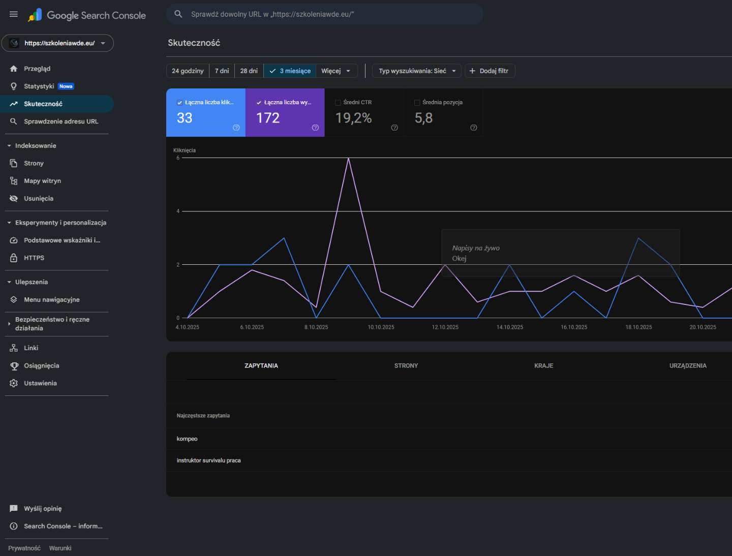Click the HTTPS padlock icon

point(14,258)
